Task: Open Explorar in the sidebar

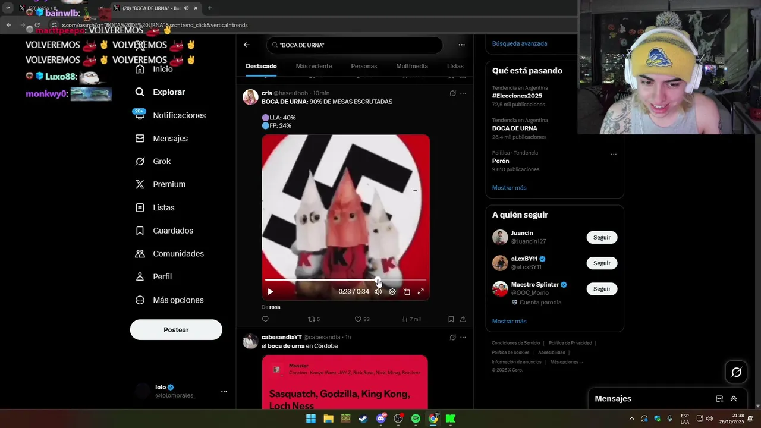Action: tap(161, 92)
